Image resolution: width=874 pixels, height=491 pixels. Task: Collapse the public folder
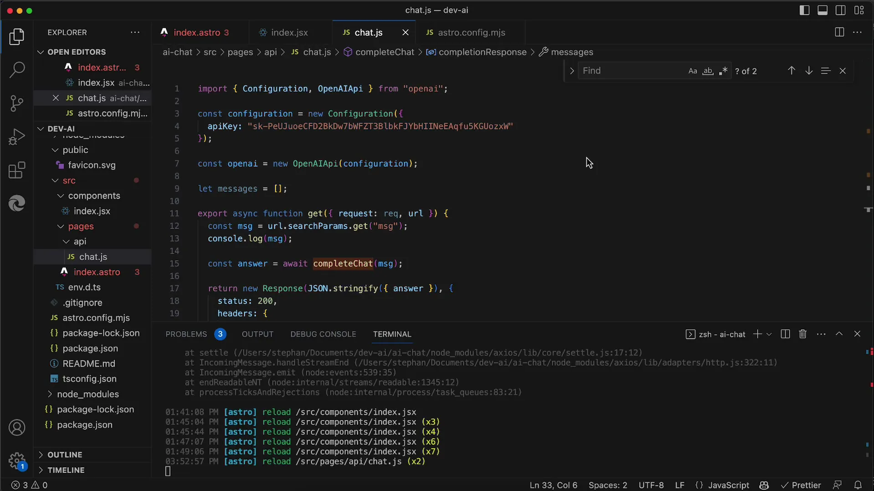coord(75,150)
